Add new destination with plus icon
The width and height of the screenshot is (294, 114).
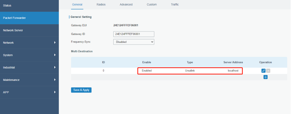click(266, 77)
